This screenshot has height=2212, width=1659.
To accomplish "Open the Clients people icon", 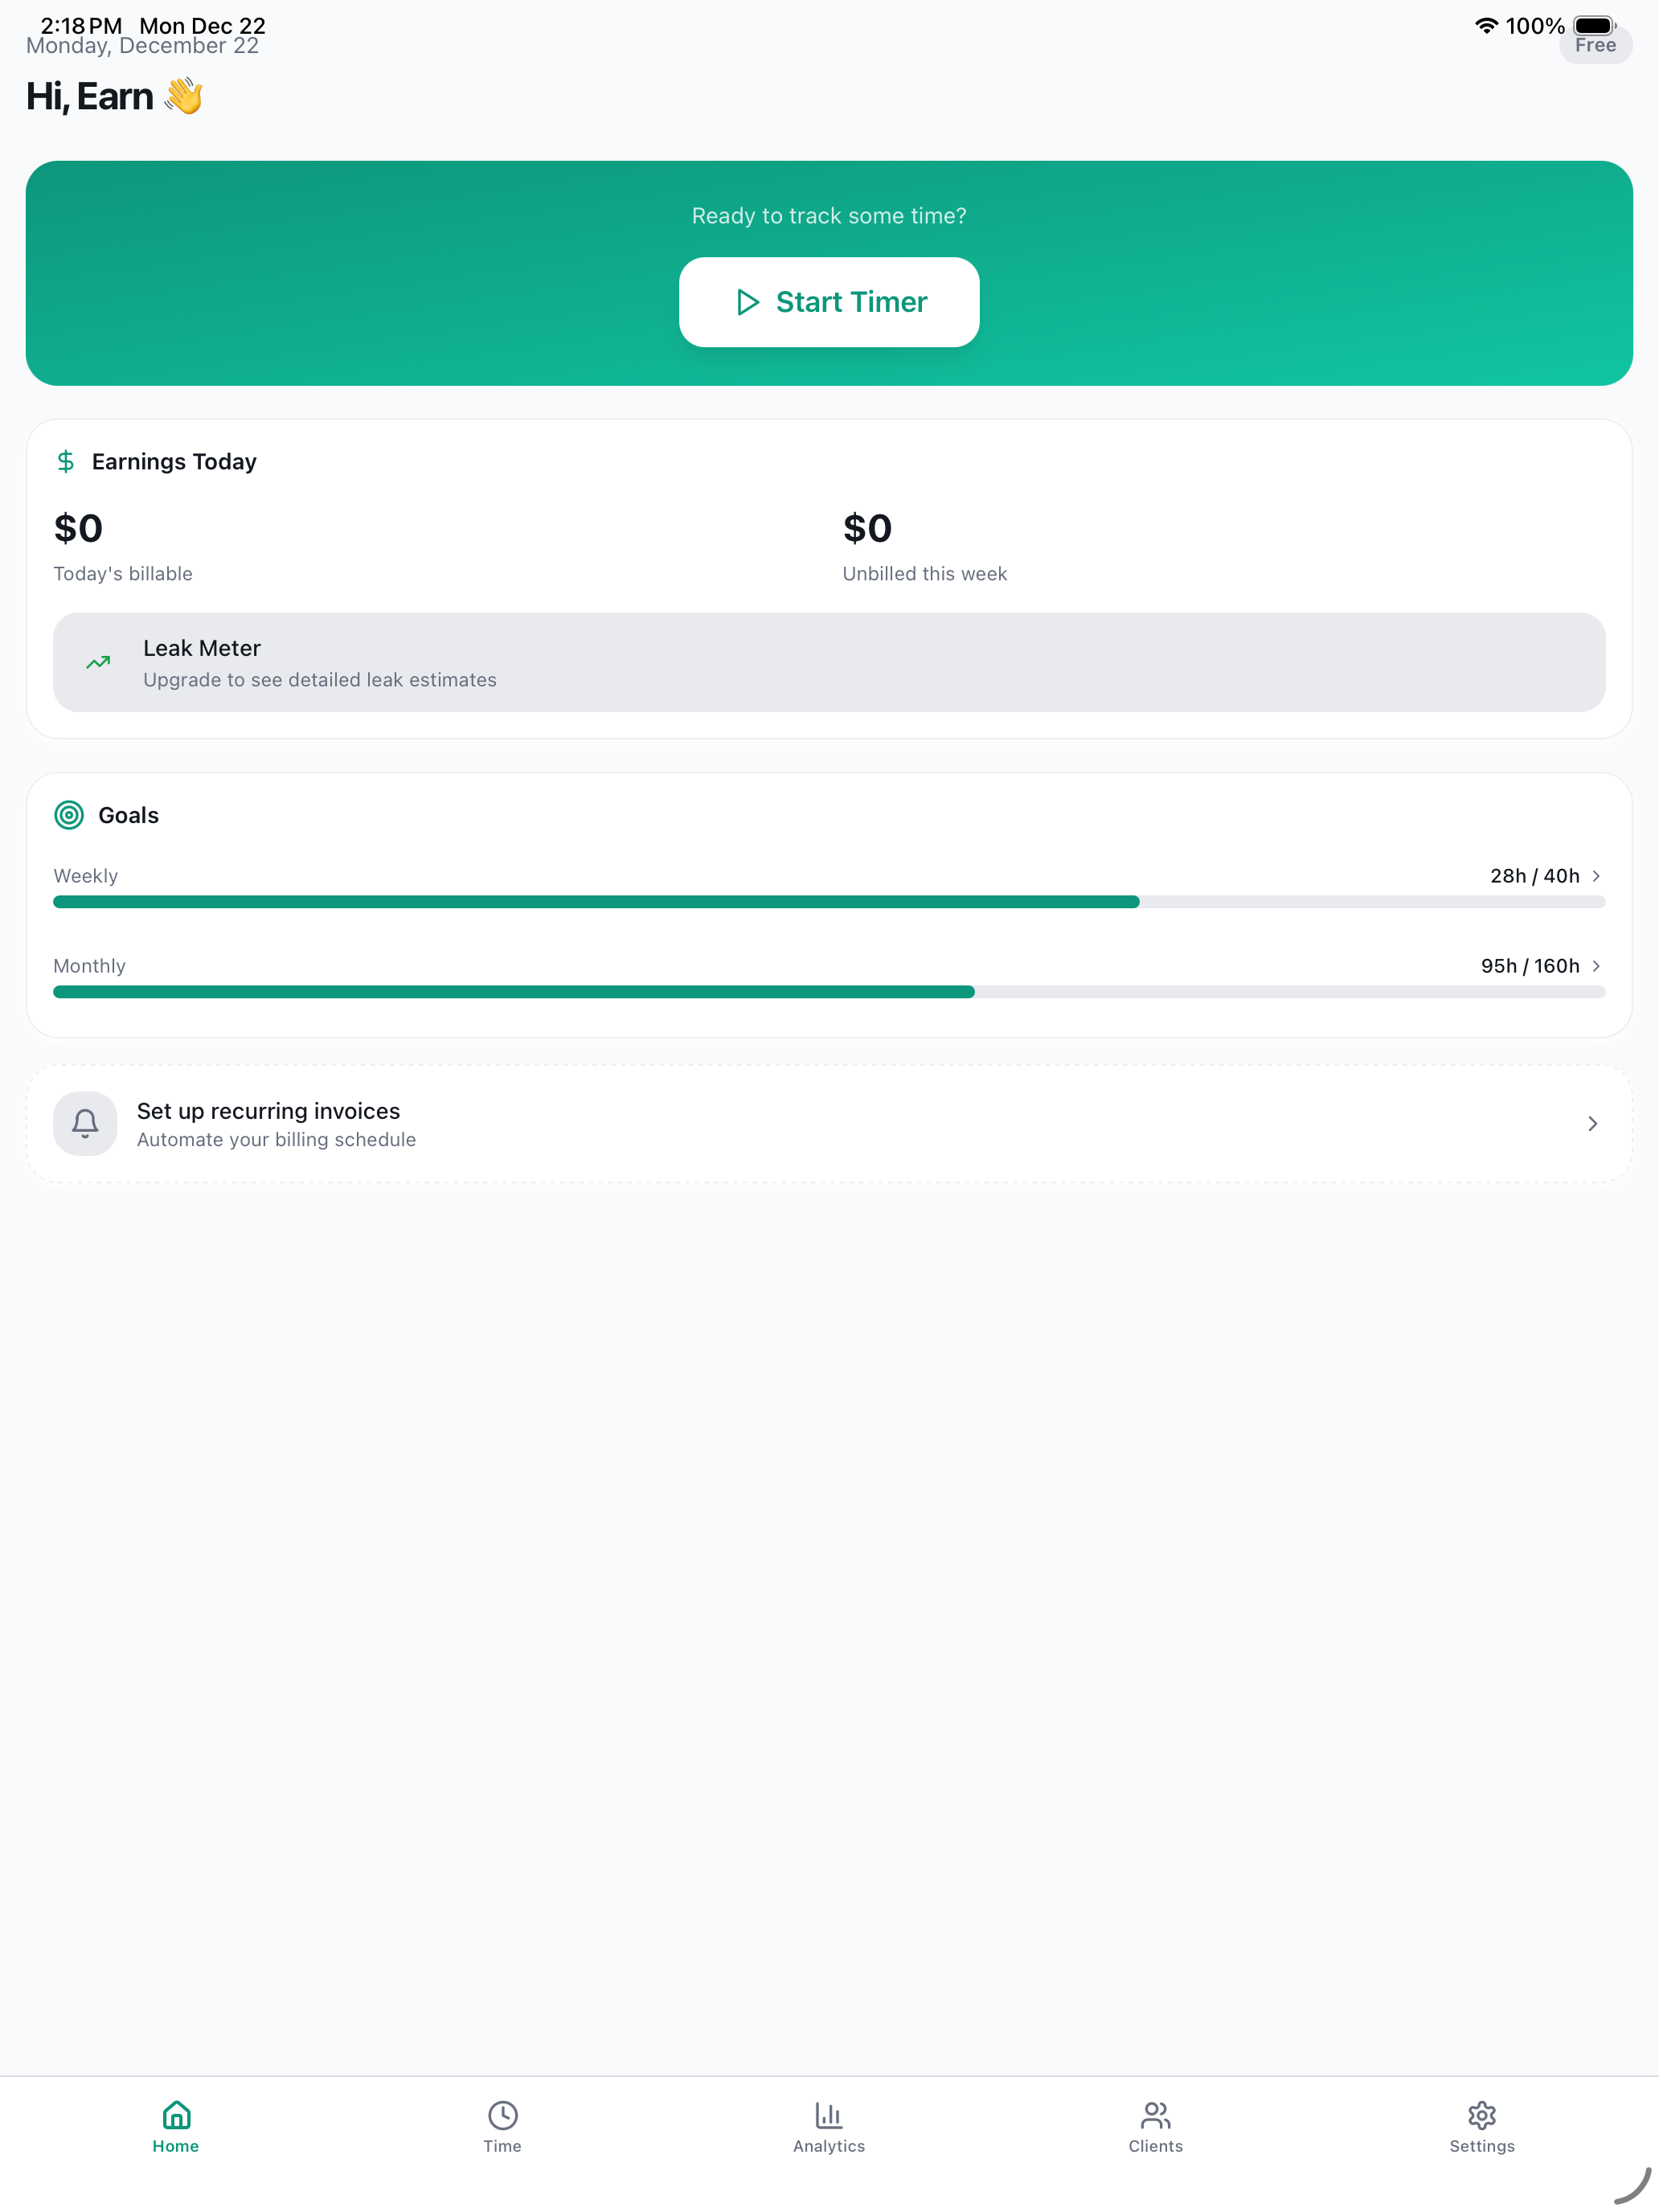I will tap(1155, 2115).
